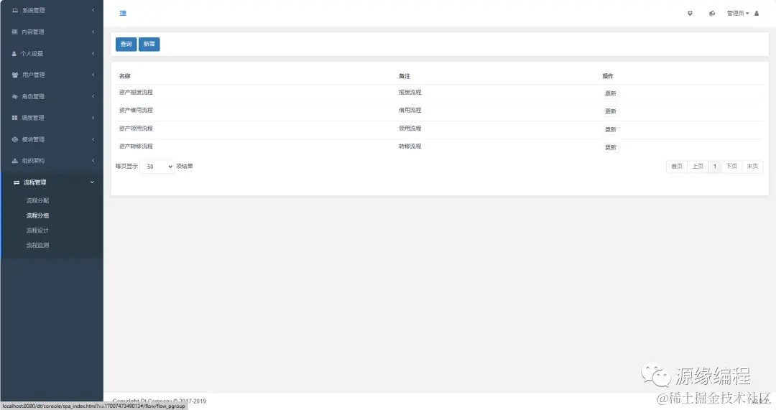
Task: Click the 新增 add button
Action: (x=149, y=44)
